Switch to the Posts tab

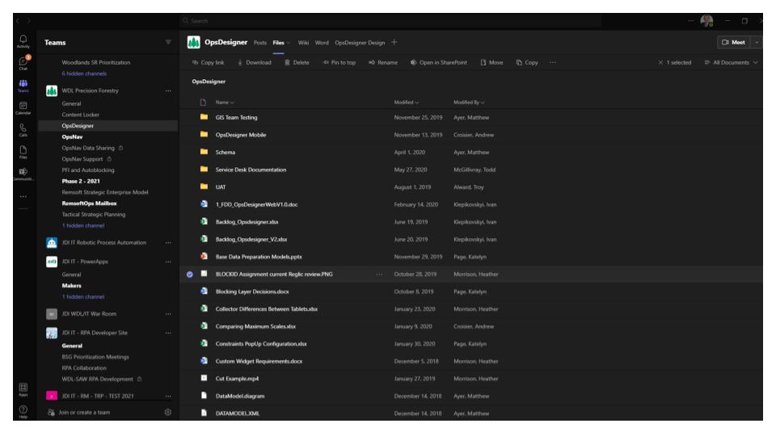259,43
